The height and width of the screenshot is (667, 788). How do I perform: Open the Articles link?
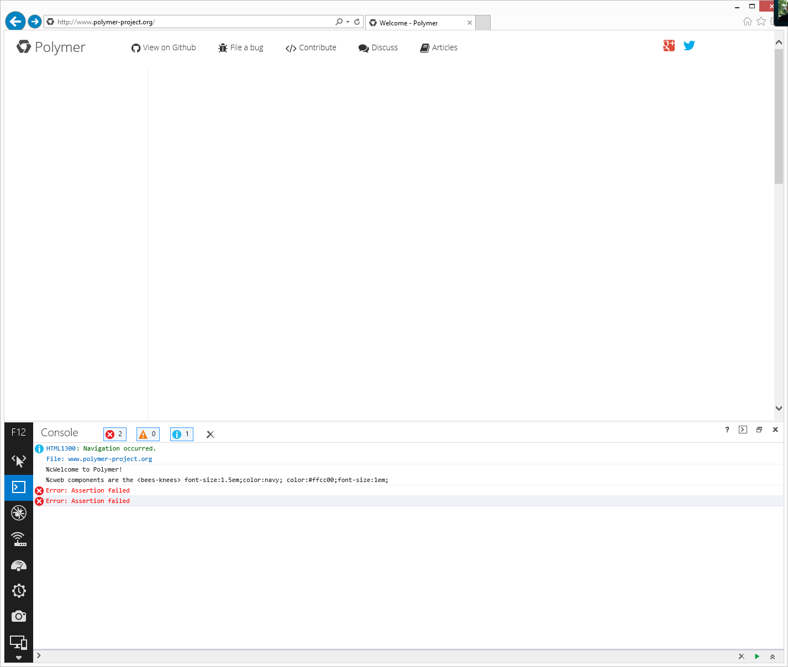439,47
